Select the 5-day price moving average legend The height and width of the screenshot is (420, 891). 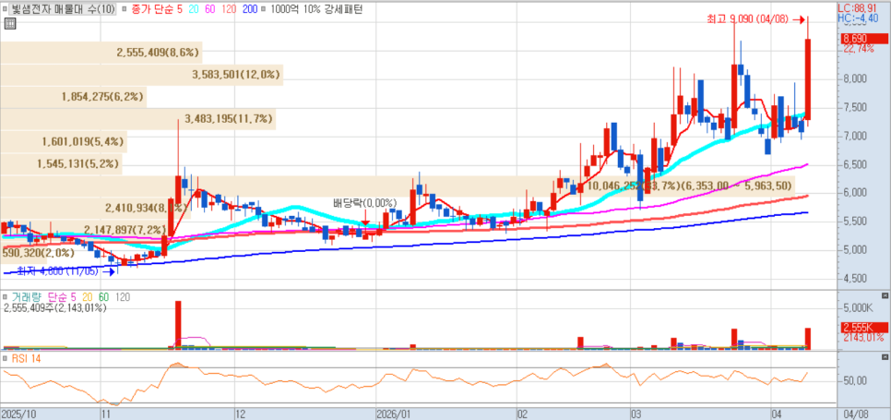click(x=179, y=9)
